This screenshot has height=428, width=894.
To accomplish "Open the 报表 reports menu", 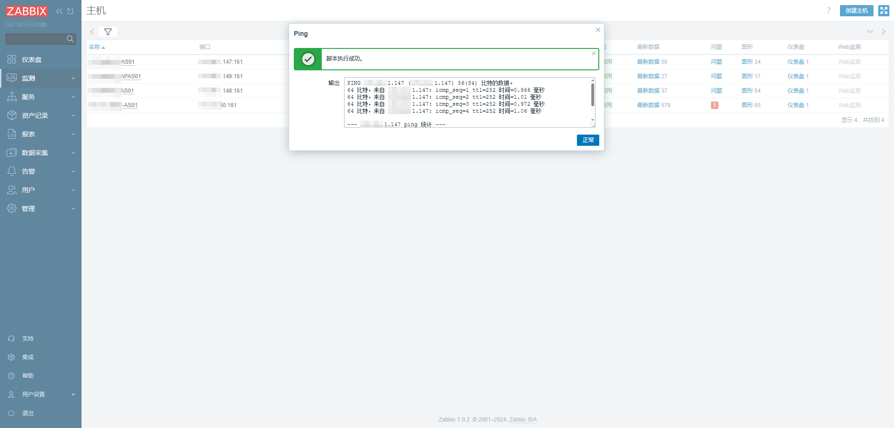I will (x=41, y=134).
